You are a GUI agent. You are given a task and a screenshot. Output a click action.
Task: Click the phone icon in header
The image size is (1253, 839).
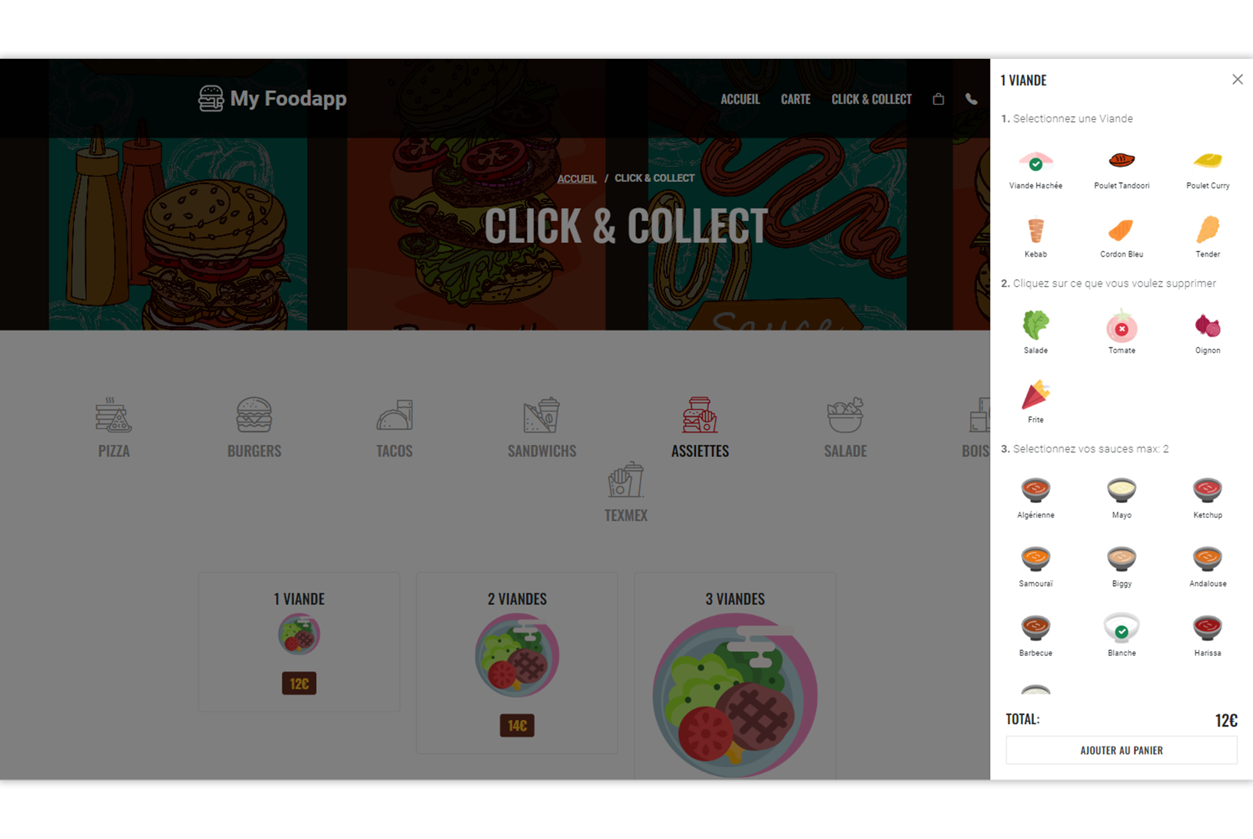point(971,99)
